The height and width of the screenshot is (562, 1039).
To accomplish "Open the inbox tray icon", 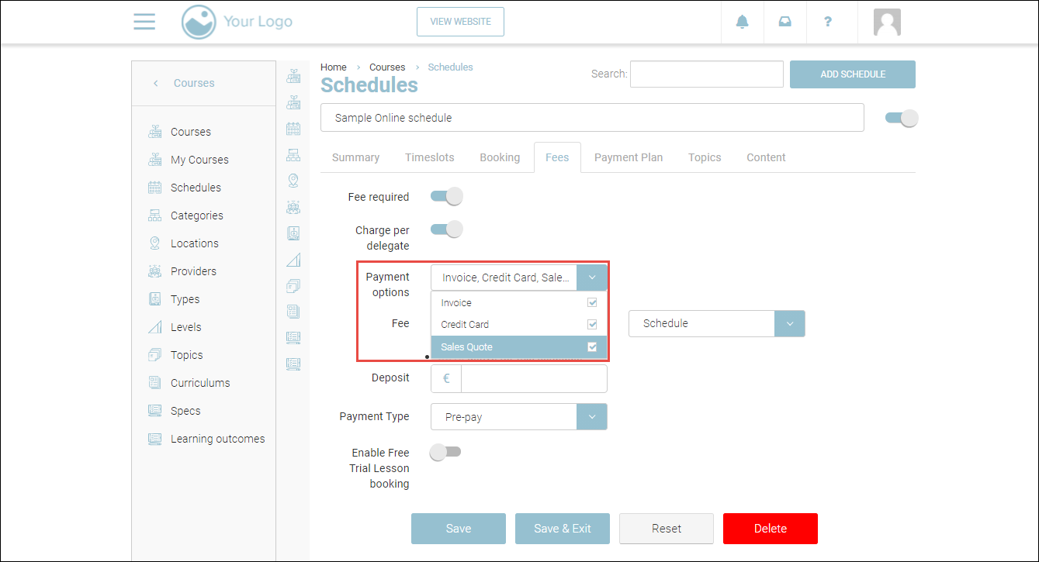I will (785, 22).
